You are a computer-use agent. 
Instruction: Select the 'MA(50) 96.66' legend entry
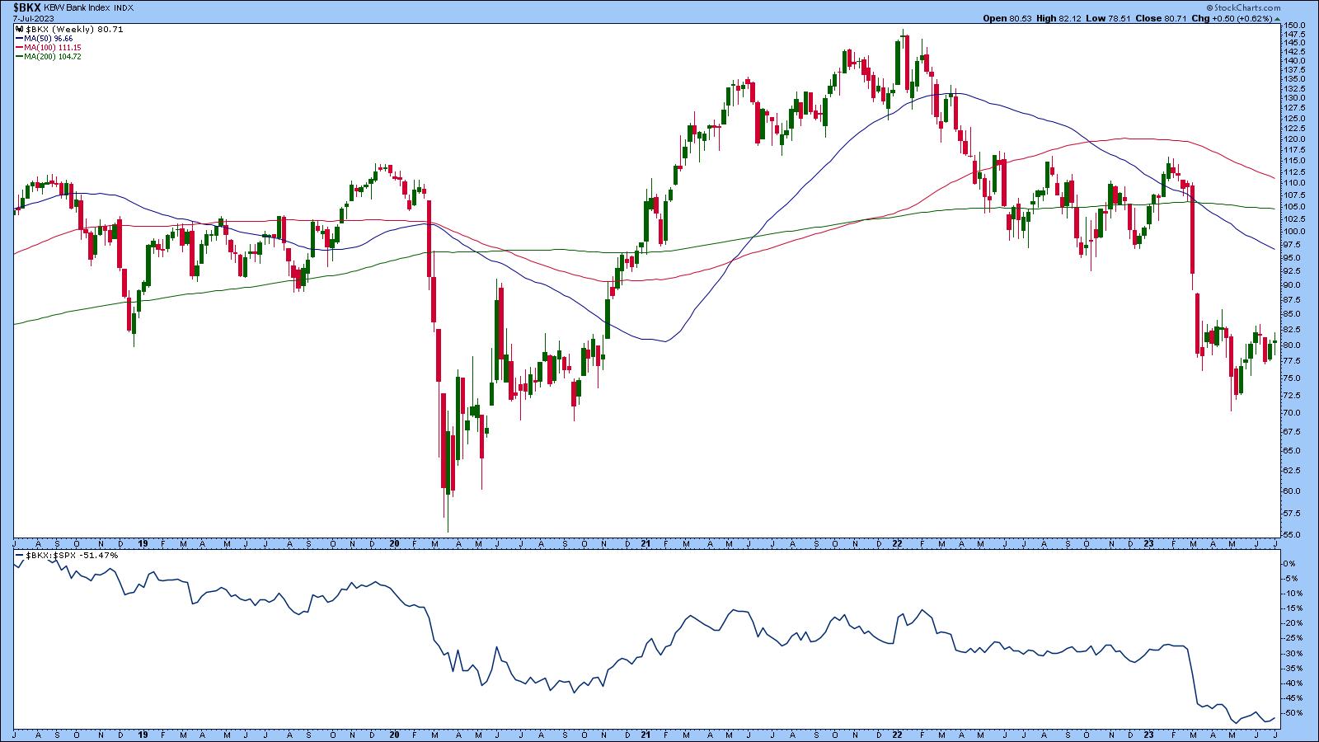click(49, 38)
